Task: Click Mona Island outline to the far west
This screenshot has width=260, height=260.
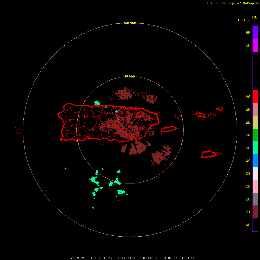Action: click(x=19, y=132)
